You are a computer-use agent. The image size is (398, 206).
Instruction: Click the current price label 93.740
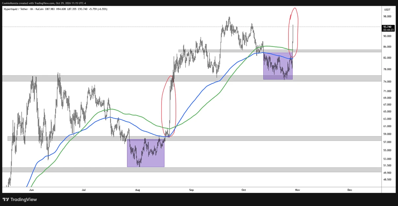387,27
